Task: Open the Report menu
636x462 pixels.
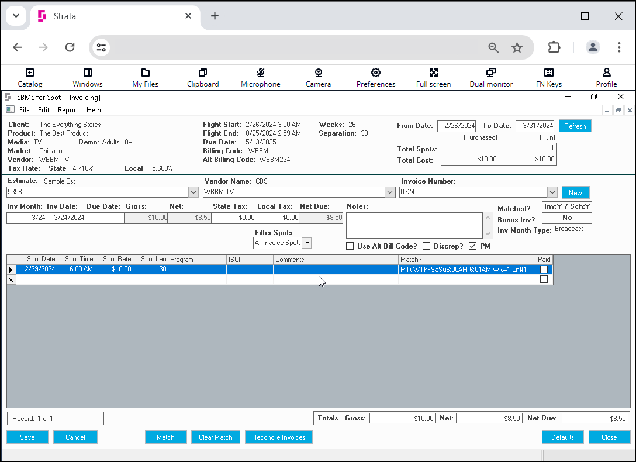Action: (68, 110)
